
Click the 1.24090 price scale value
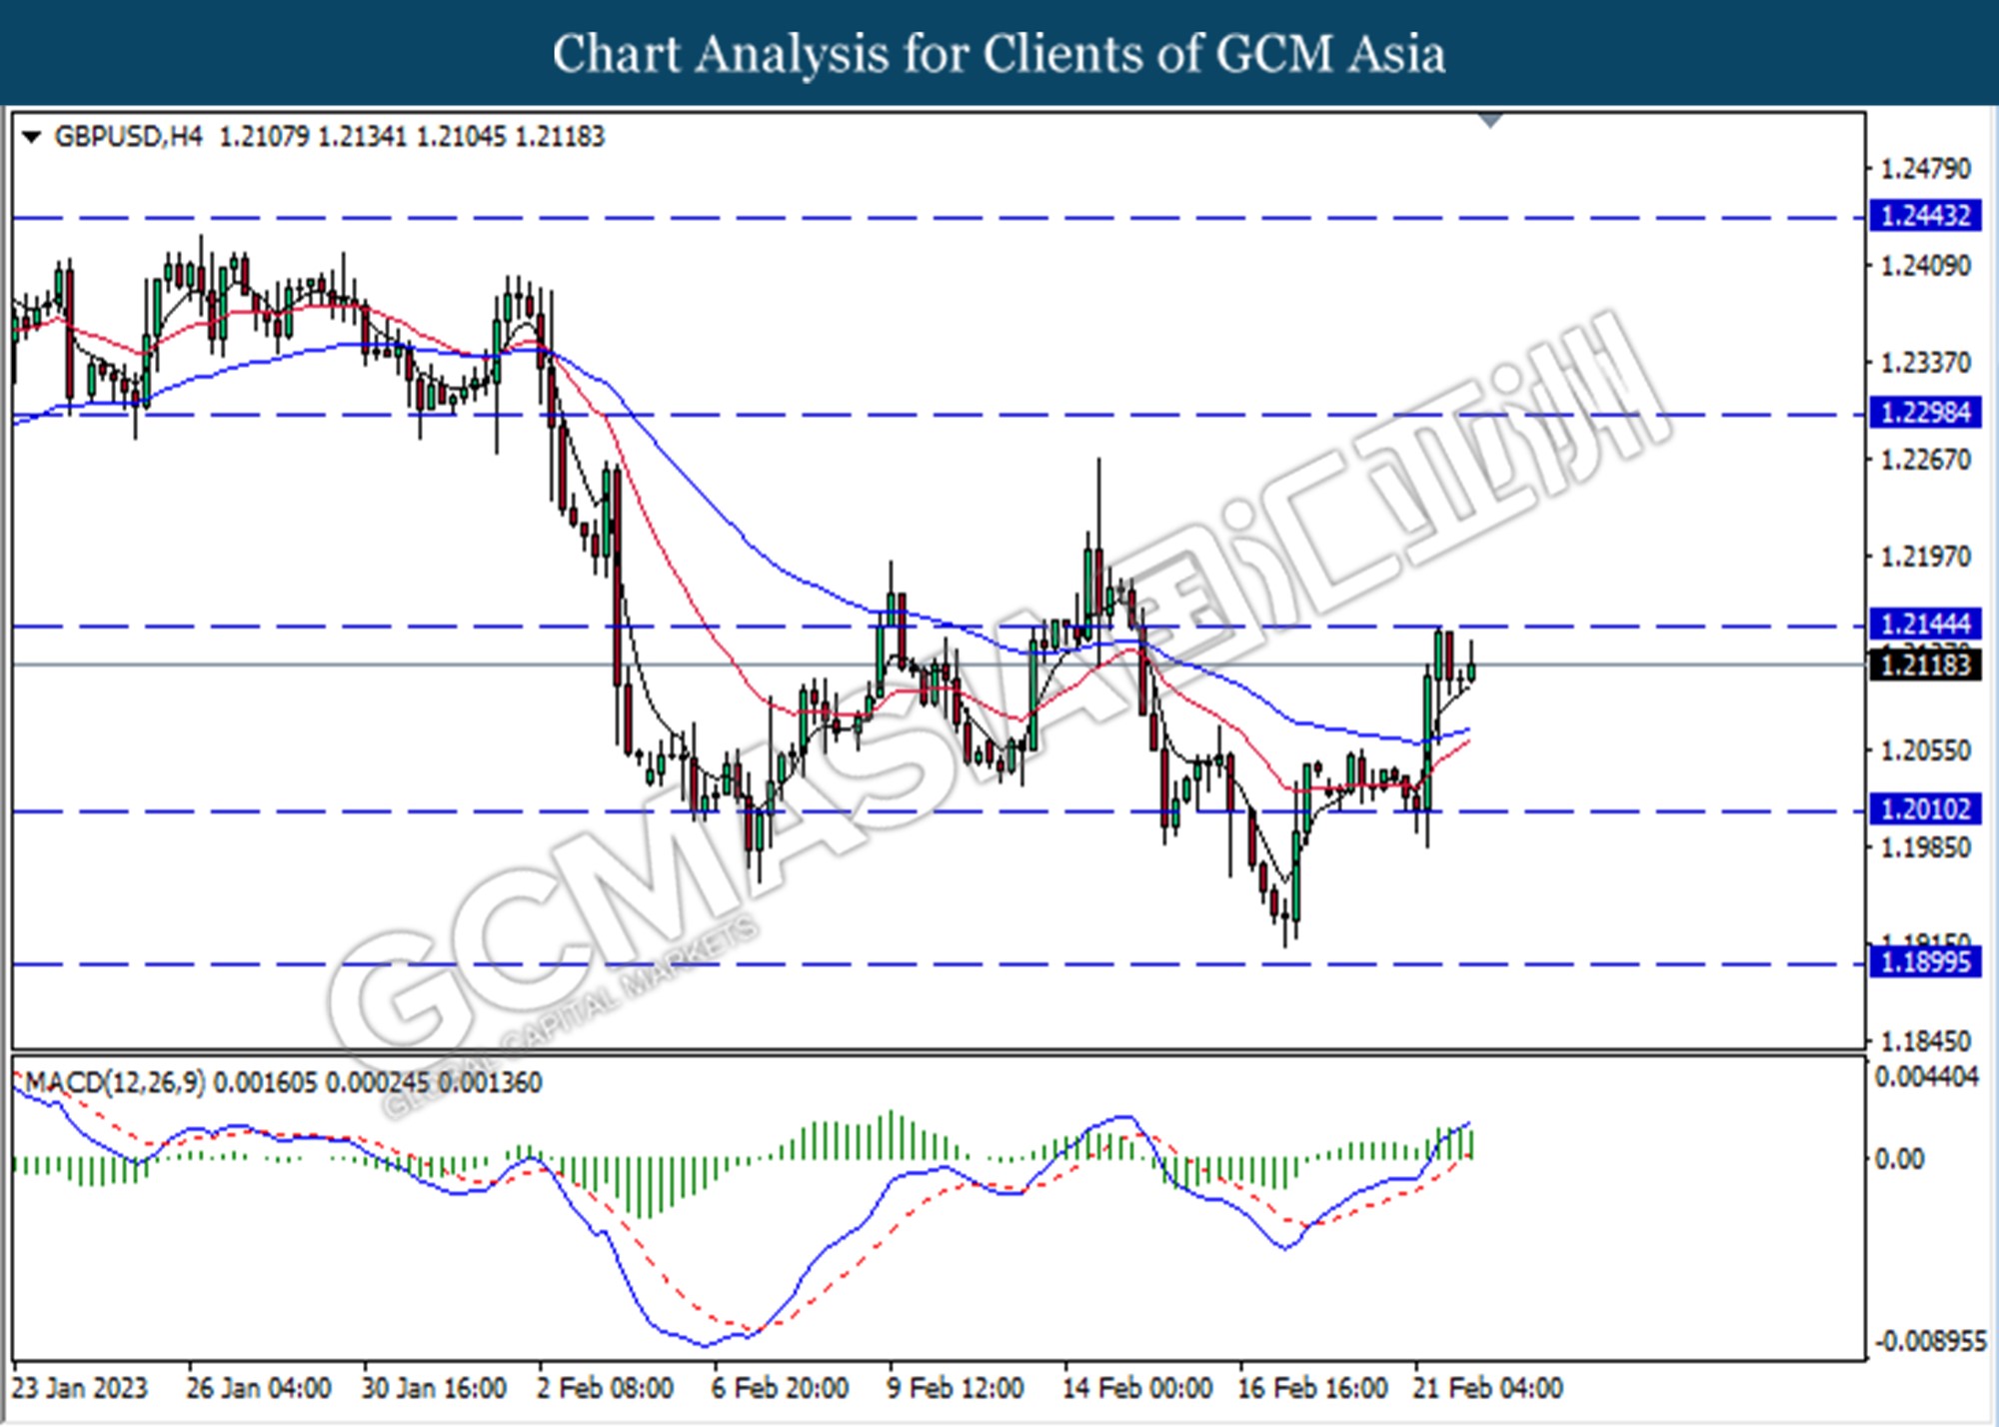pyautogui.click(x=1925, y=266)
